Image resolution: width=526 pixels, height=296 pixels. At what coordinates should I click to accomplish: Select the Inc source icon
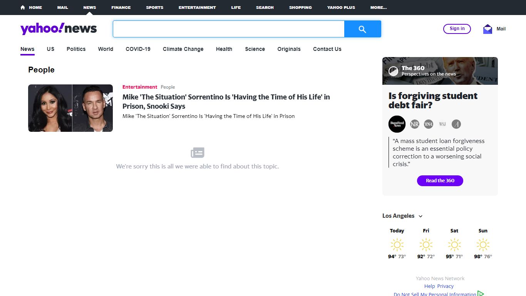point(429,124)
